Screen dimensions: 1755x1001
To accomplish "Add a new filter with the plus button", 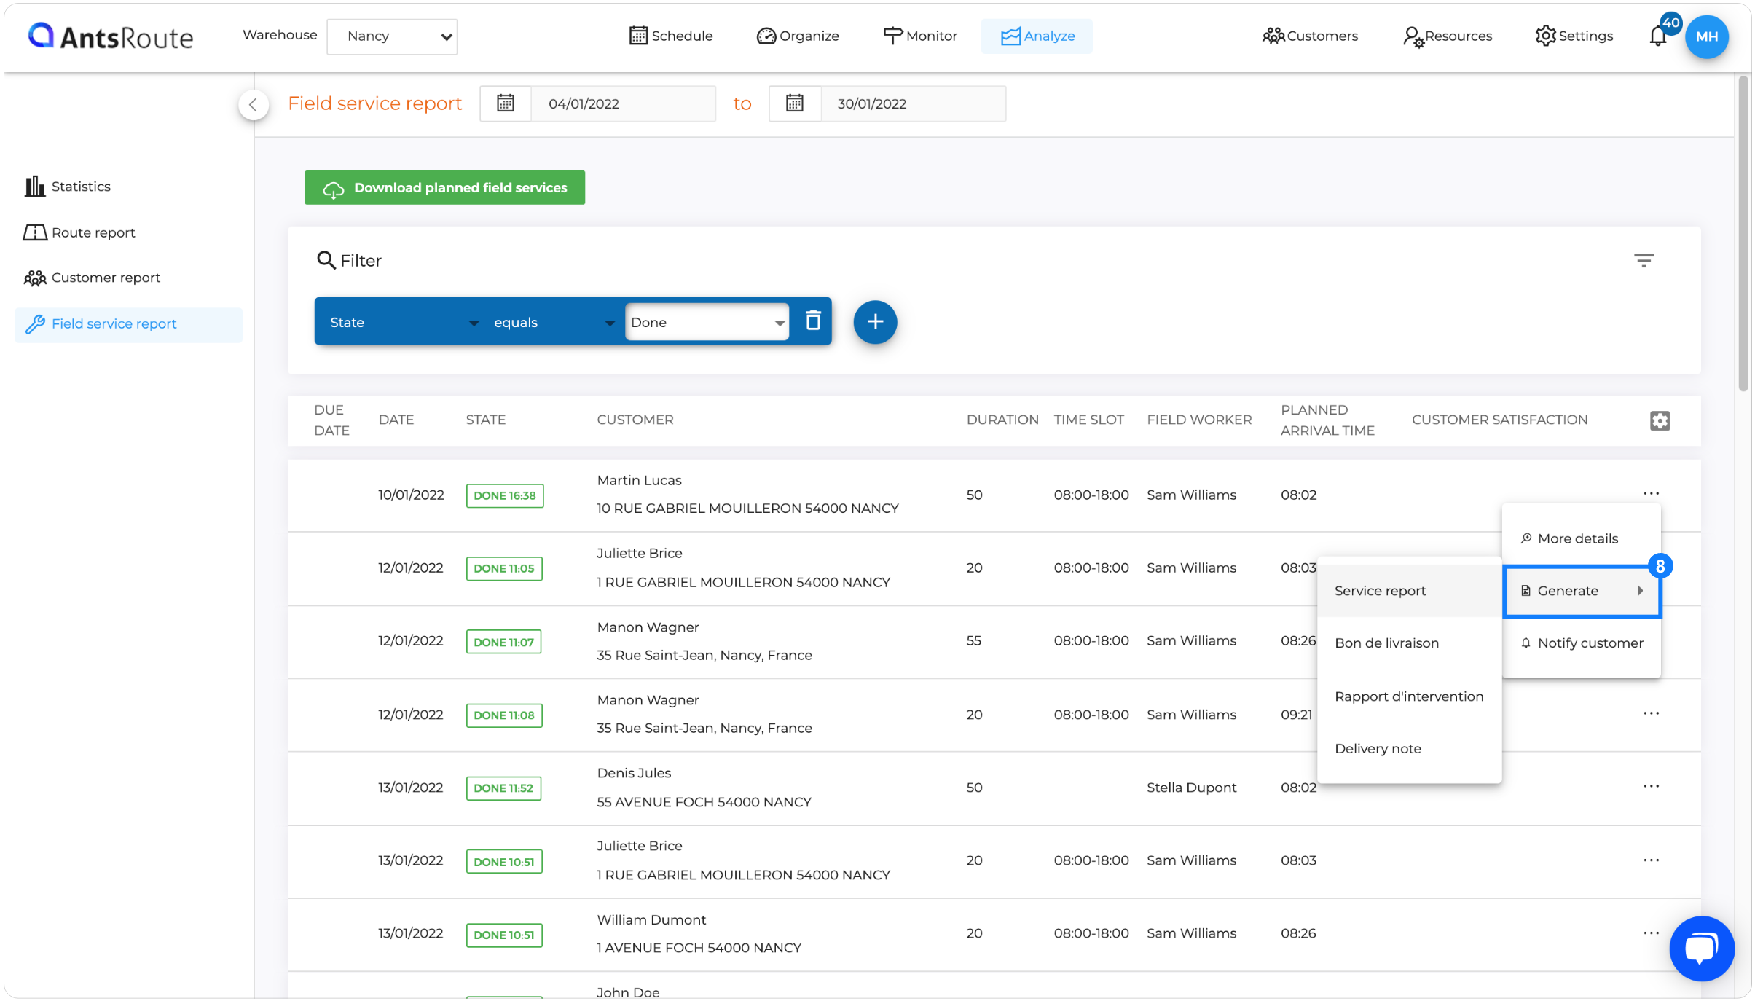I will pyautogui.click(x=875, y=322).
